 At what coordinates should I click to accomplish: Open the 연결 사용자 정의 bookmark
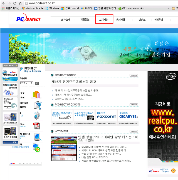click(105, 8)
